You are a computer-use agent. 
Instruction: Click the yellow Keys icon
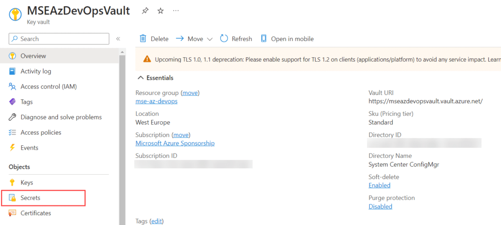coord(12,183)
